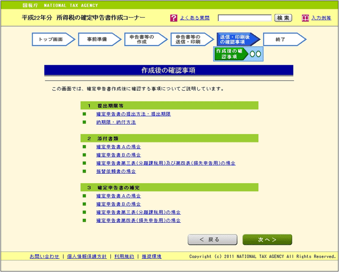Click the search text input field
This screenshot has height=272, width=339.
click(245, 18)
